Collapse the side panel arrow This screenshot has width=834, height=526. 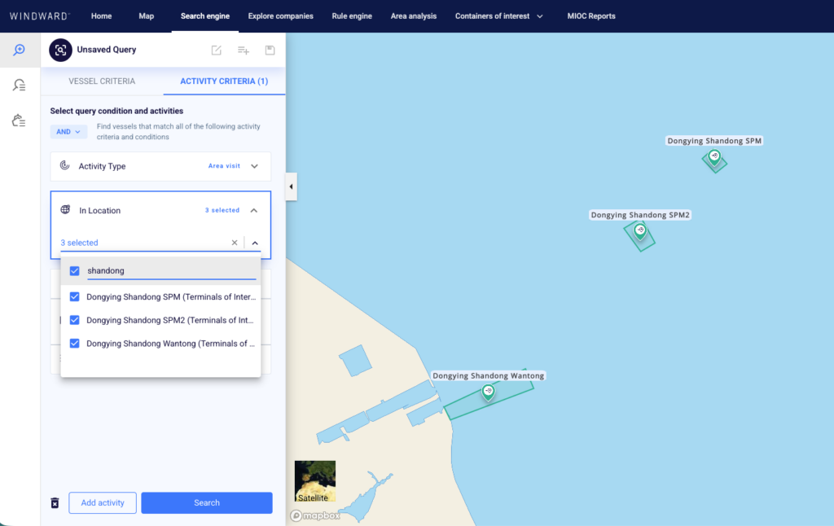[291, 186]
